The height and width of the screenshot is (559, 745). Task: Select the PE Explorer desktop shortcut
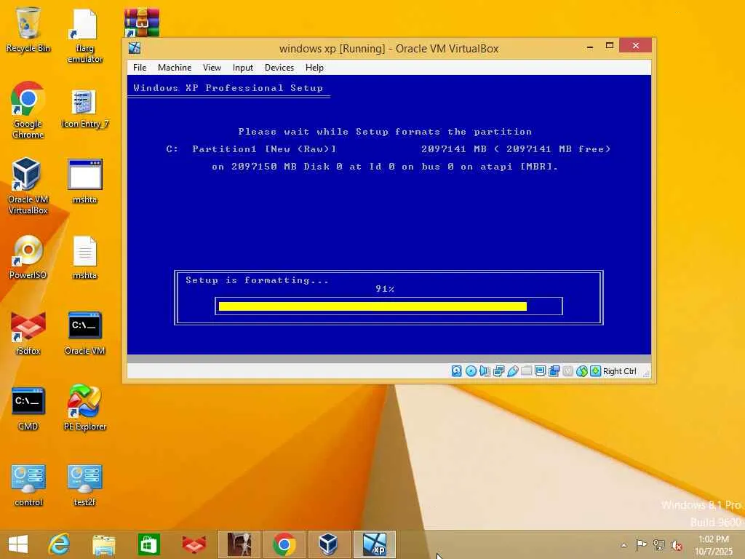[85, 408]
